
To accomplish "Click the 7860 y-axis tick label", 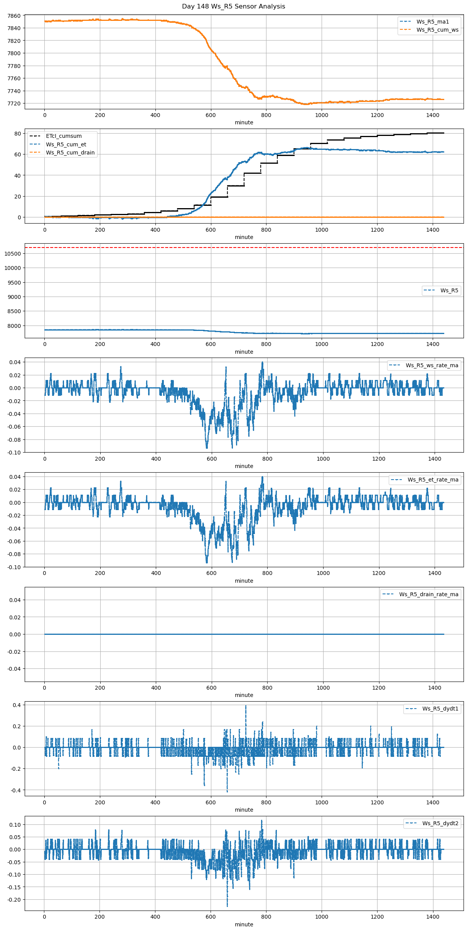I will coord(14,16).
